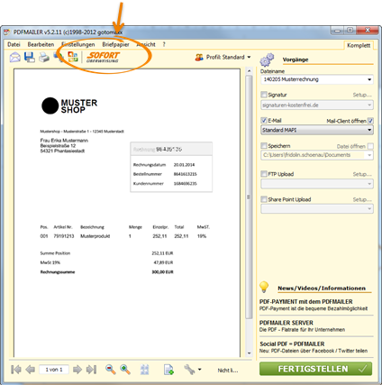The height and width of the screenshot is (385, 382).
Task: Expand the wrench tool dropdown arrow
Action: 200,370
